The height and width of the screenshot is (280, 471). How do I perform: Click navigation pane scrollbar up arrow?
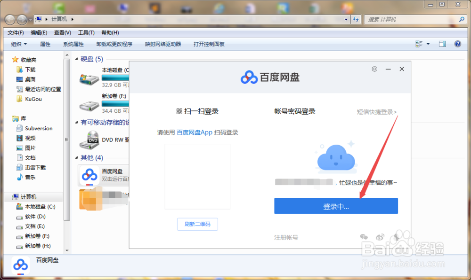67,55
